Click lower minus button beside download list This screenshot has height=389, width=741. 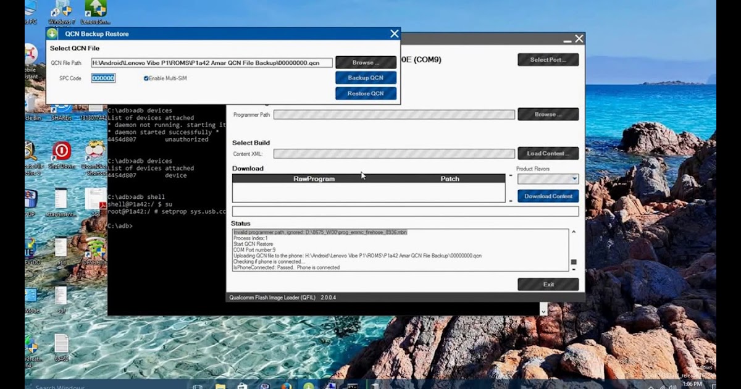(x=511, y=201)
